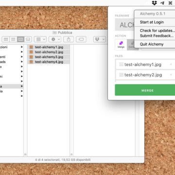Click the second Finder column resize handle
Image resolution: width=175 pixels, height=175 pixels.
71,155
